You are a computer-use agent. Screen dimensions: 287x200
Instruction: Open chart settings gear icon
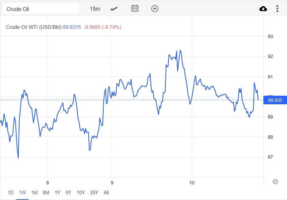click(x=275, y=182)
